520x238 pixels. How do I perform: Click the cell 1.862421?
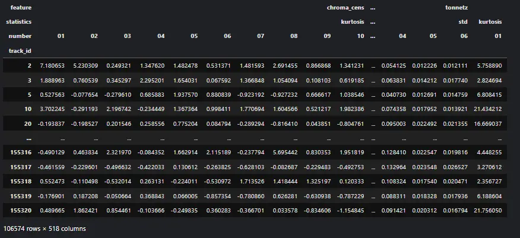coord(85,211)
